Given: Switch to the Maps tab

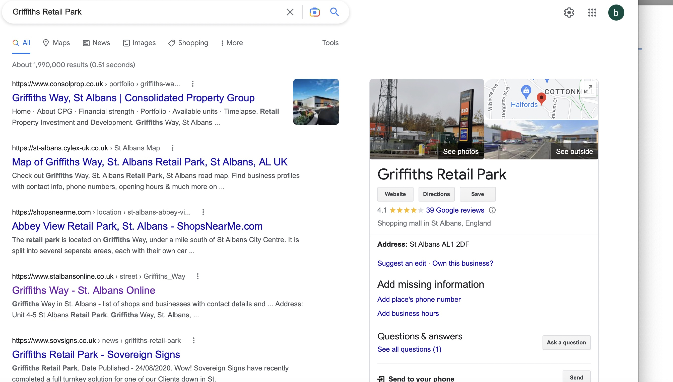Looking at the screenshot, I should pyautogui.click(x=56, y=43).
